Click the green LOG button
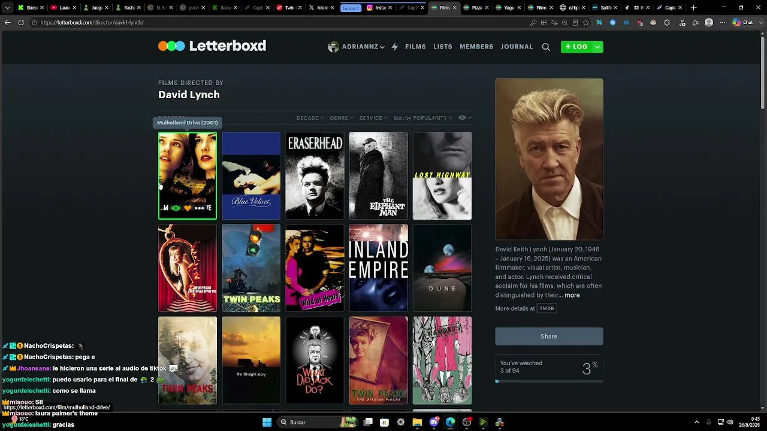The width and height of the screenshot is (767, 431). (x=576, y=47)
